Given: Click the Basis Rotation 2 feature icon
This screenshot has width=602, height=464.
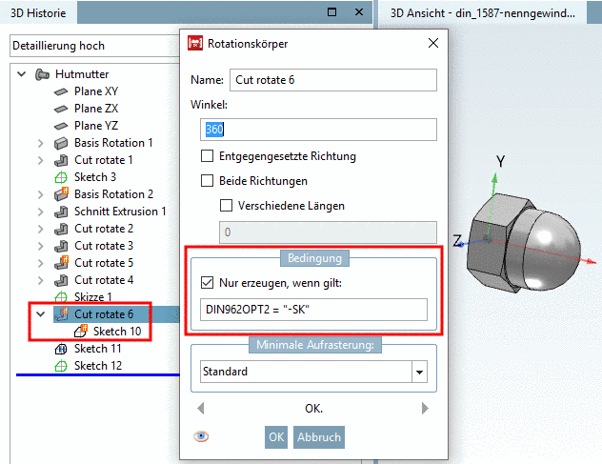Looking at the screenshot, I should [x=61, y=194].
